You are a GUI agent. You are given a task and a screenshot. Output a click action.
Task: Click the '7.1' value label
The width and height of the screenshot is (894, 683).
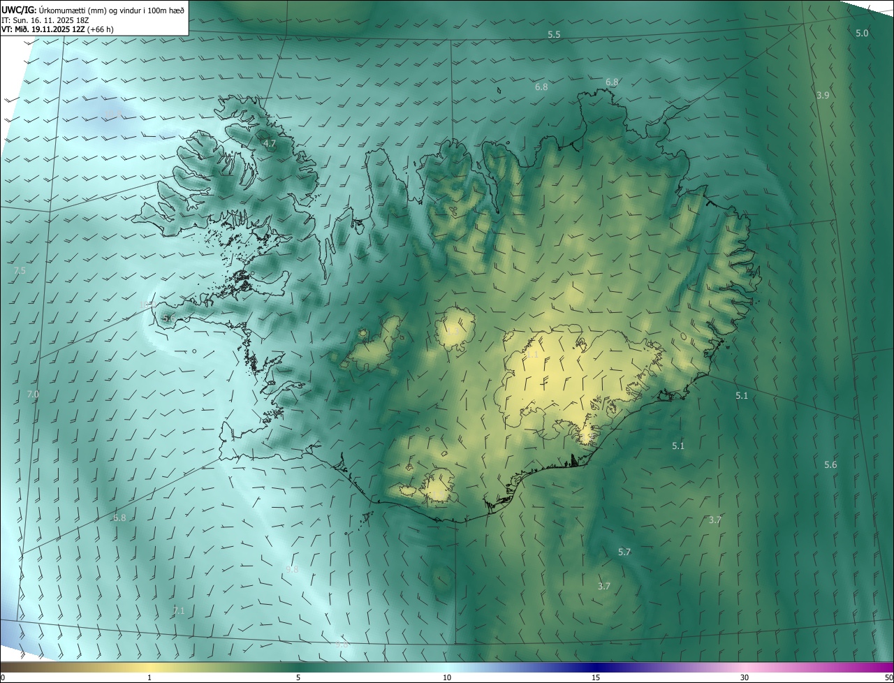click(179, 610)
